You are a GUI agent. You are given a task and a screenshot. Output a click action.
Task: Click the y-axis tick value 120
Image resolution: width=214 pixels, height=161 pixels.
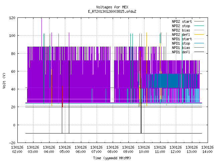pyautogui.click(x=12, y=18)
